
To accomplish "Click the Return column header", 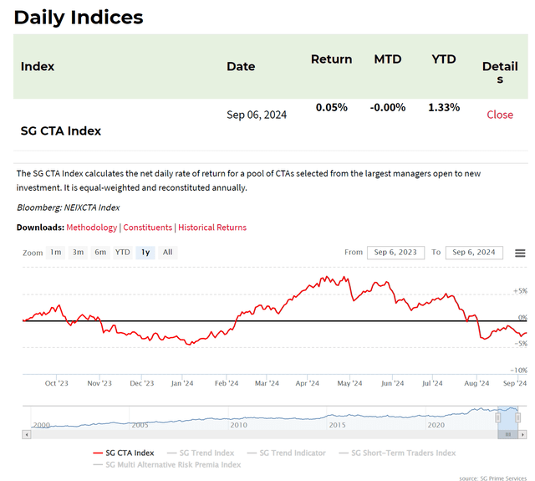I will (331, 59).
